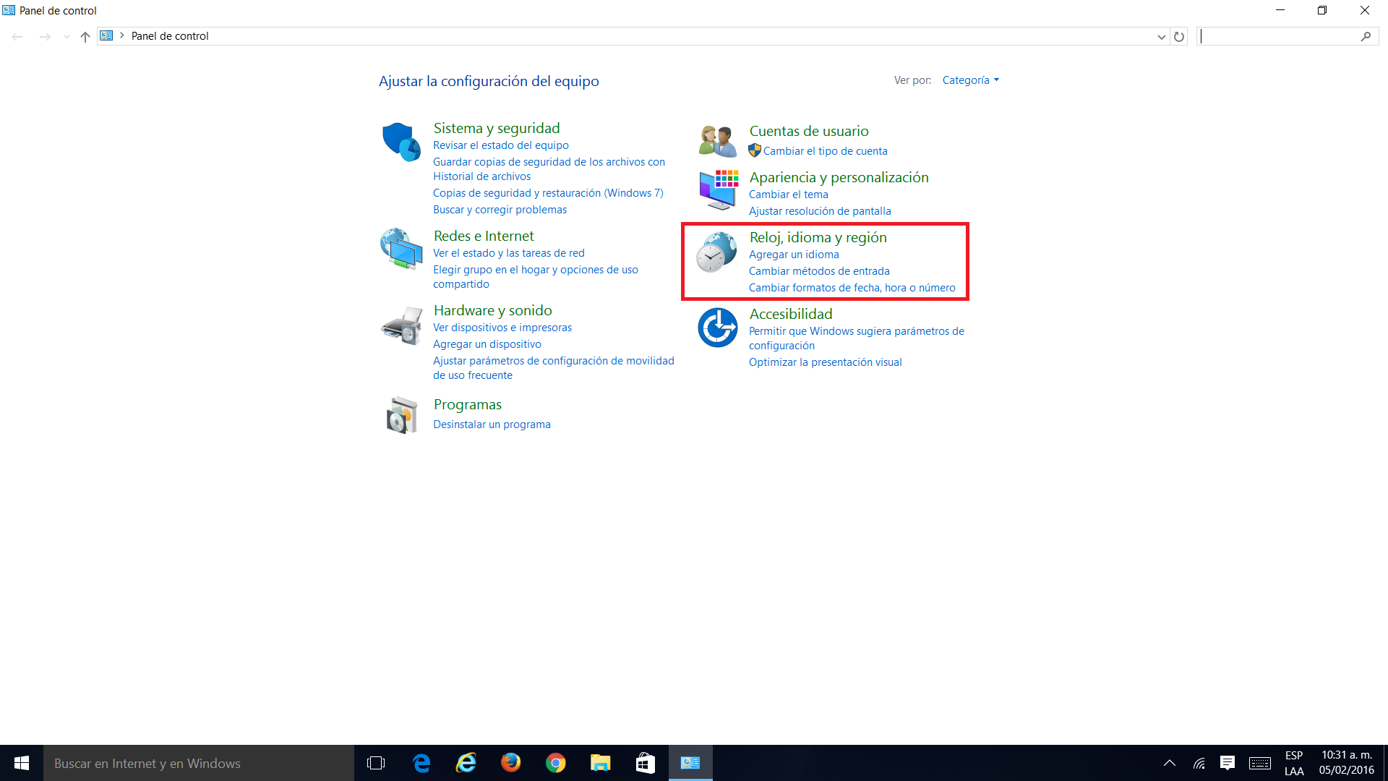
Task: Open Cambiar el tipo de cuenta link
Action: (x=825, y=151)
